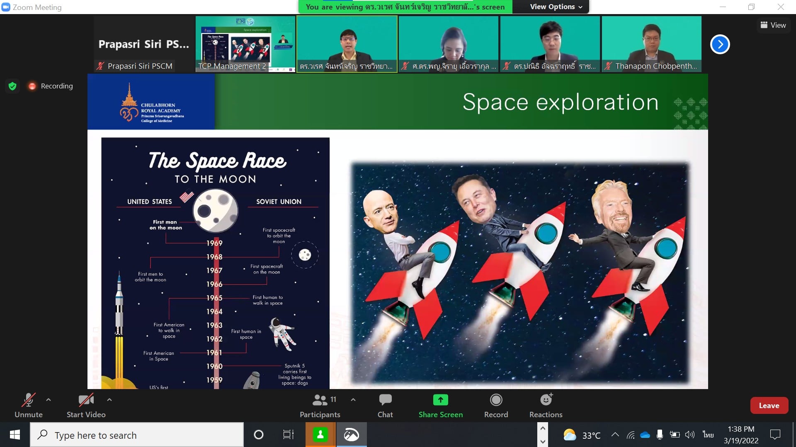796x447 pixels.
Task: Switch input language ไทย indicator
Action: coord(708,435)
